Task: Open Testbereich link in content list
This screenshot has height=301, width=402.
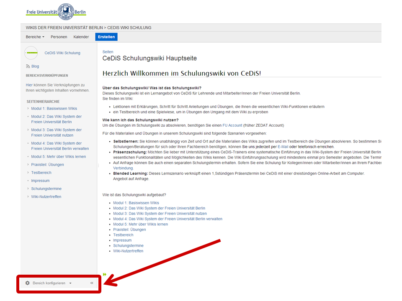Action: [x=123, y=235]
